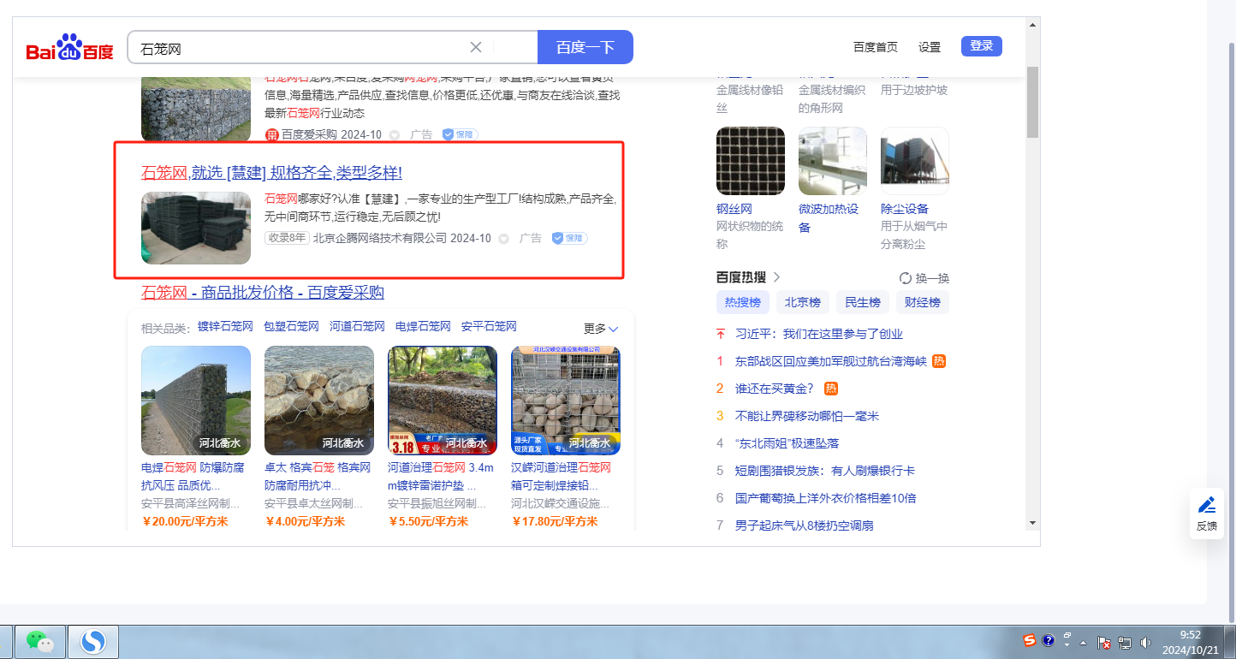This screenshot has width=1236, height=659.
Task: Click the 登录 login button
Action: (x=981, y=46)
